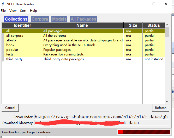Open the File menu

tap(3, 11)
